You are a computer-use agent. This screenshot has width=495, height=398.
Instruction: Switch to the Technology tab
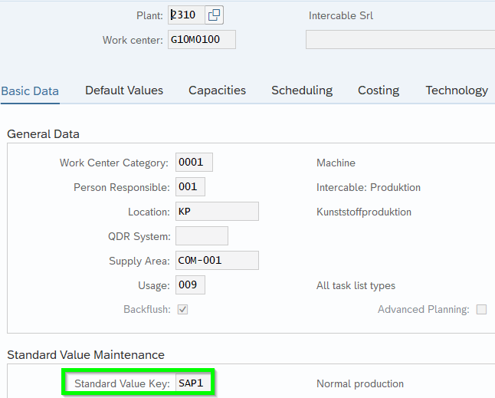[457, 90]
